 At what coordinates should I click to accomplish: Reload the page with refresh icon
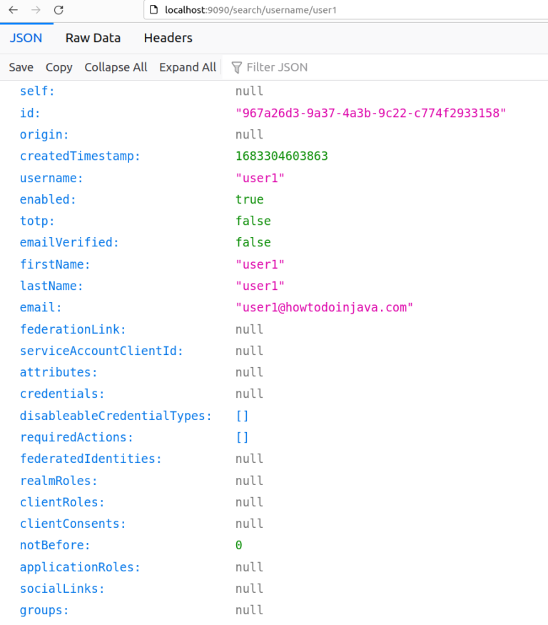coord(59,10)
